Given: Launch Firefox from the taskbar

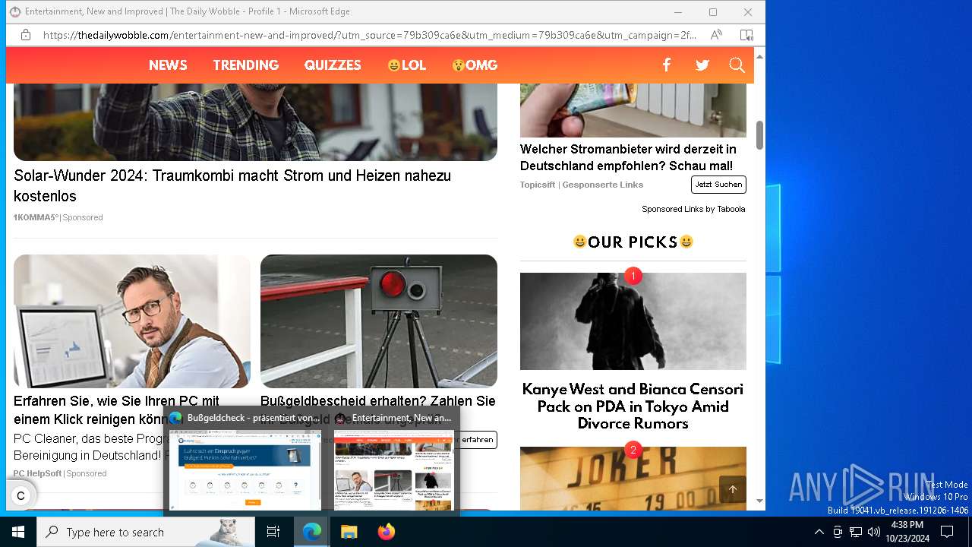Looking at the screenshot, I should [386, 532].
